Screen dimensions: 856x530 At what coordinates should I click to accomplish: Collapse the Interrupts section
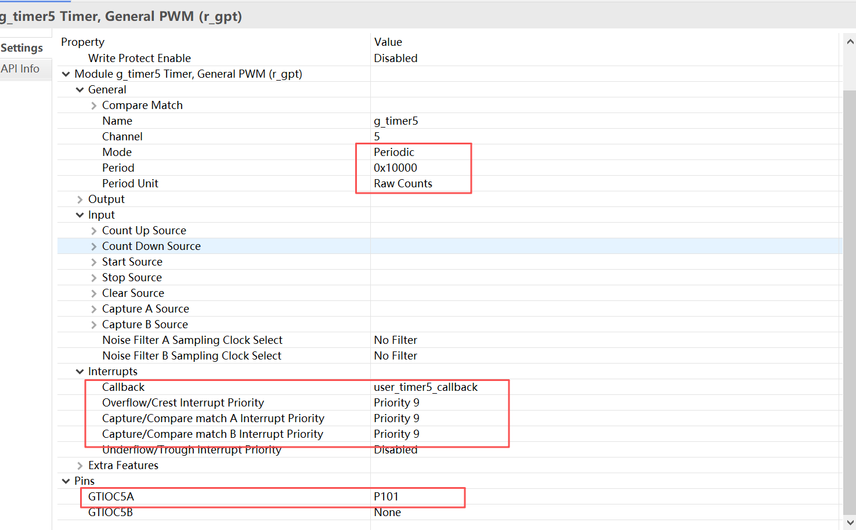80,372
